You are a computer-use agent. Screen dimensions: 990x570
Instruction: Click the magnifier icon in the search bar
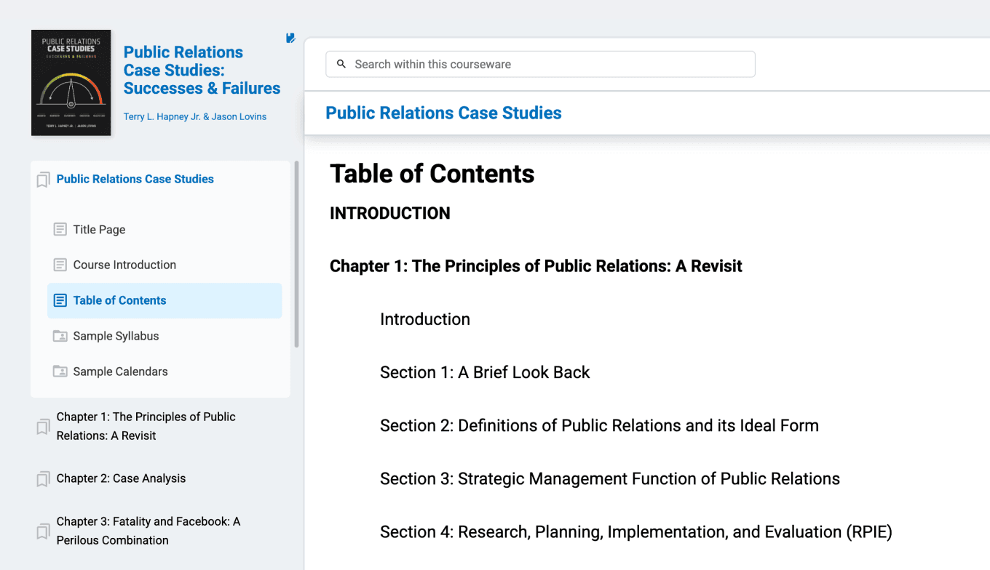point(341,64)
